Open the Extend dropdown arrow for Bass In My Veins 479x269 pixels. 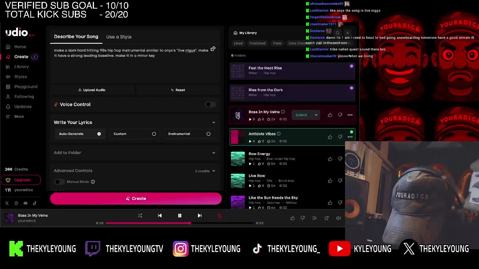click(x=316, y=115)
